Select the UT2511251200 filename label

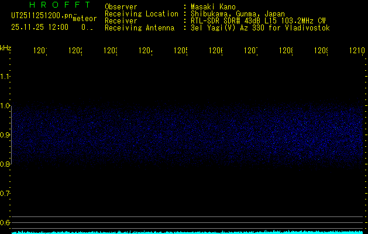pyautogui.click(x=42, y=16)
